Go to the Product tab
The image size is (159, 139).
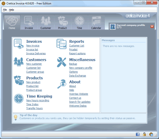coord(63,23)
